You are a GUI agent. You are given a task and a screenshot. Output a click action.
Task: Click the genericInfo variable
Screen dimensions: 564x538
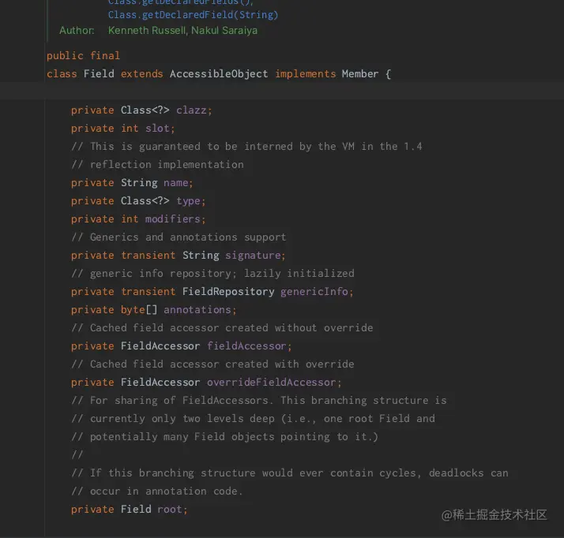(314, 291)
